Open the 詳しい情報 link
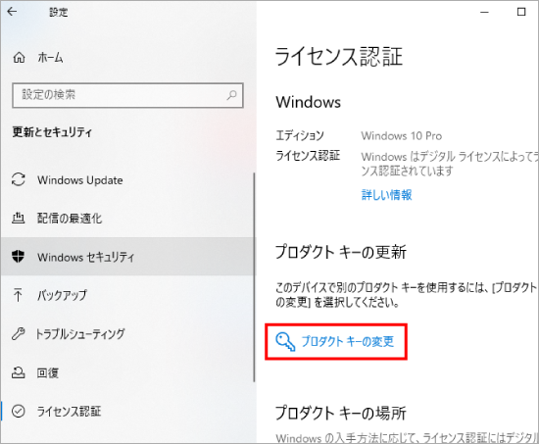 click(x=386, y=195)
